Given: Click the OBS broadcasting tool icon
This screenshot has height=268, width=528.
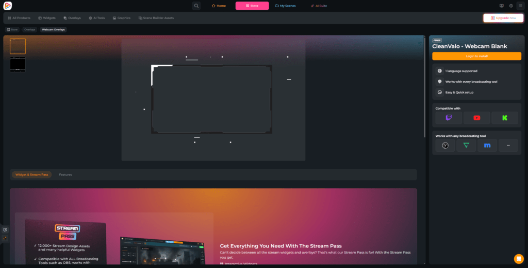Looking at the screenshot, I should pyautogui.click(x=445, y=146).
